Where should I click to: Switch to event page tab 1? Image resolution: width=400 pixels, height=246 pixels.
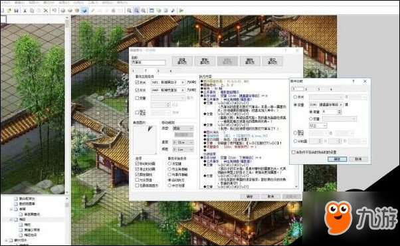coord(133,70)
